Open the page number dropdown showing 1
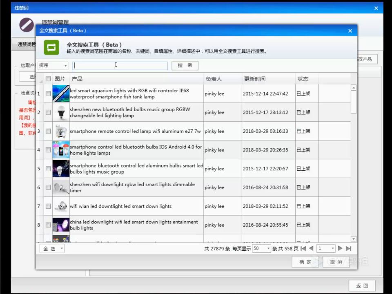This screenshot has height=294, width=392. point(326,249)
